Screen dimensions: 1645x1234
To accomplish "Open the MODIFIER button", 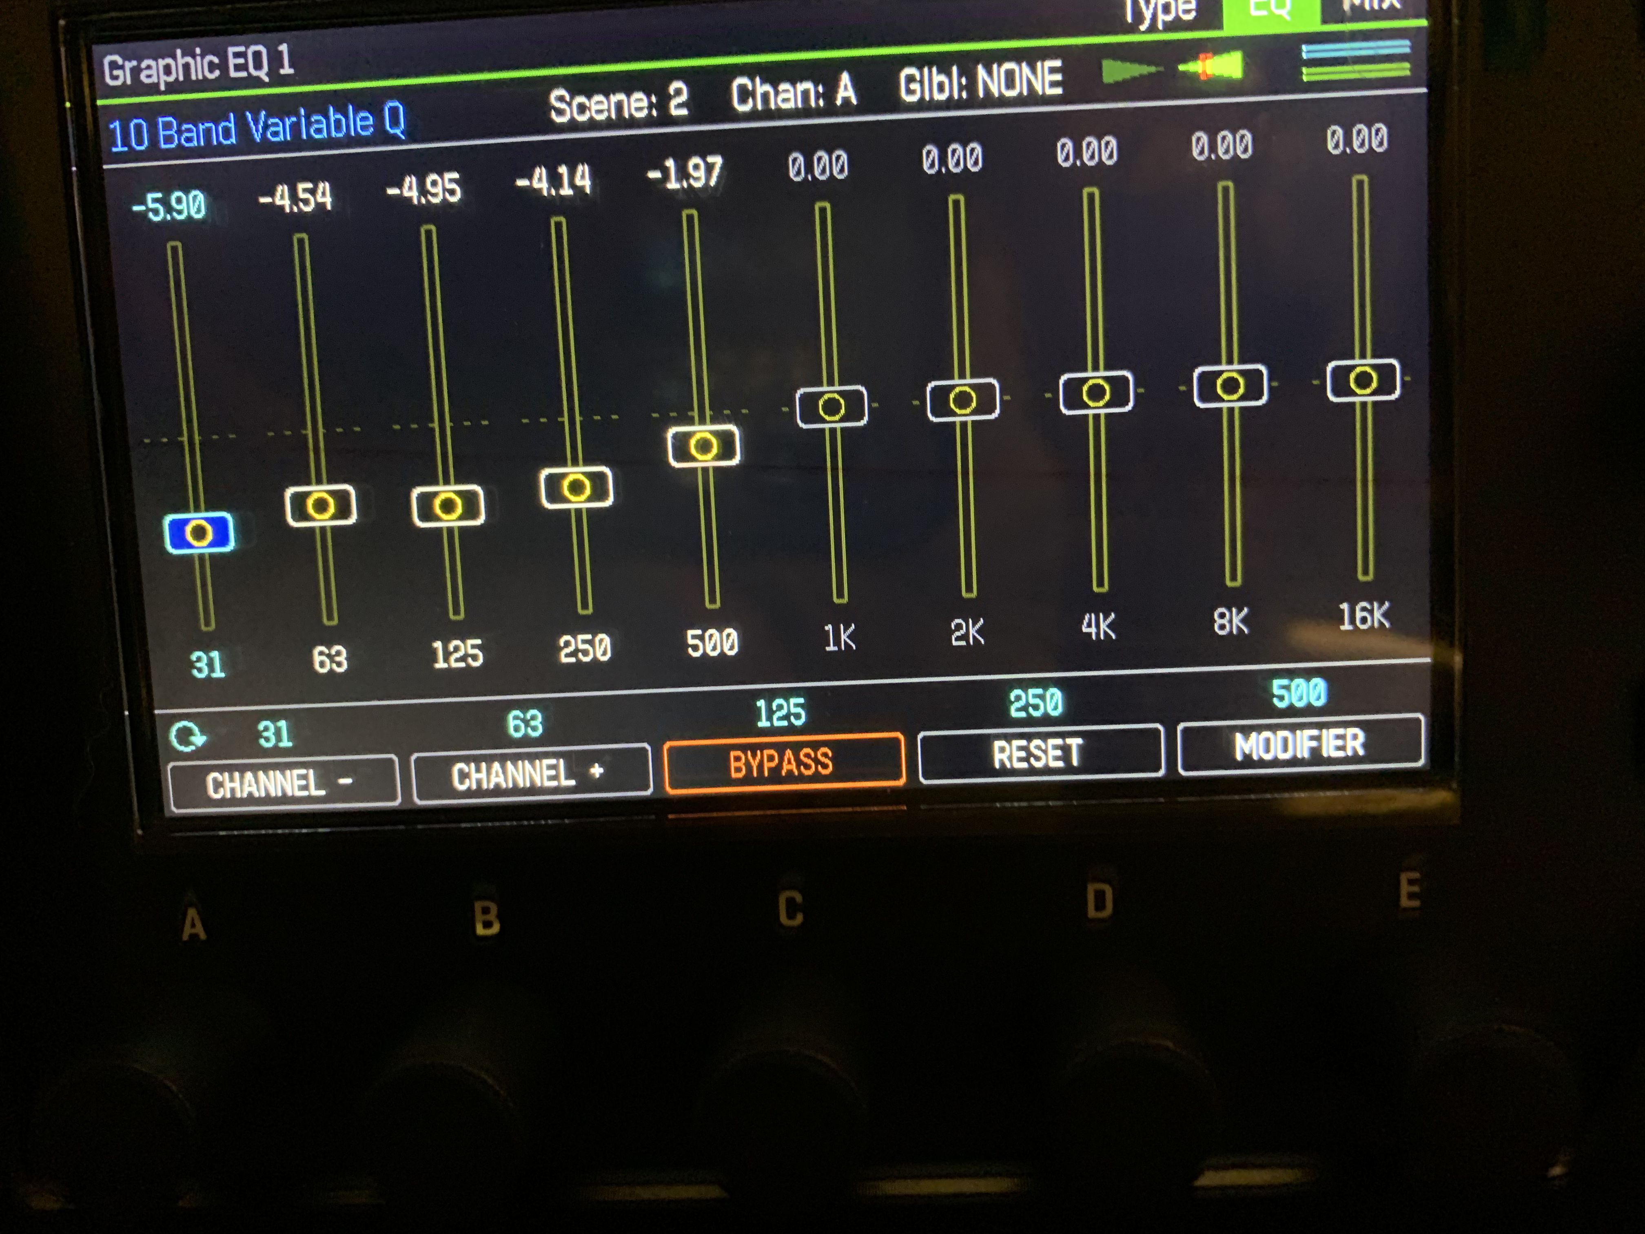I will click(x=1299, y=744).
